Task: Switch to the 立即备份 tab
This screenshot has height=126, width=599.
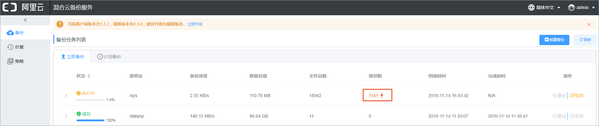Action: tap(72, 57)
